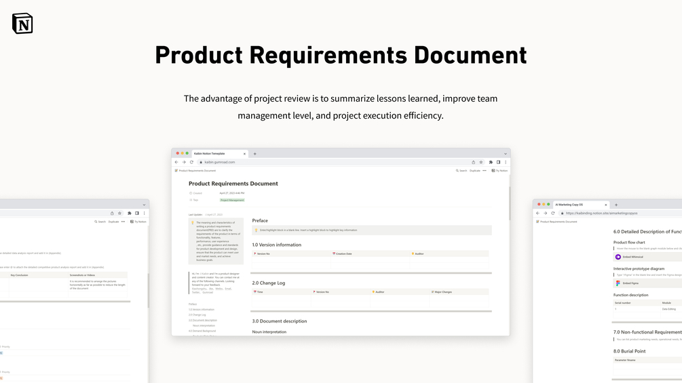The image size is (682, 383).
Task: Click Search in the left window
Action: (x=100, y=222)
